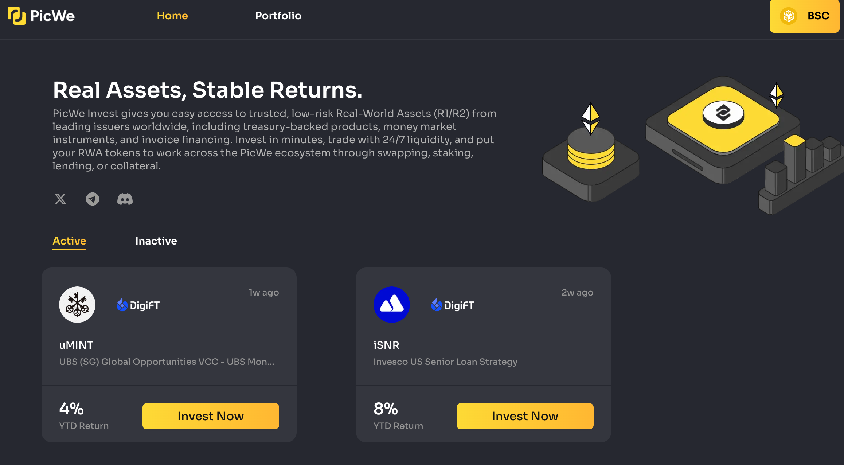
Task: Click the uMINT fund title
Action: 76,345
